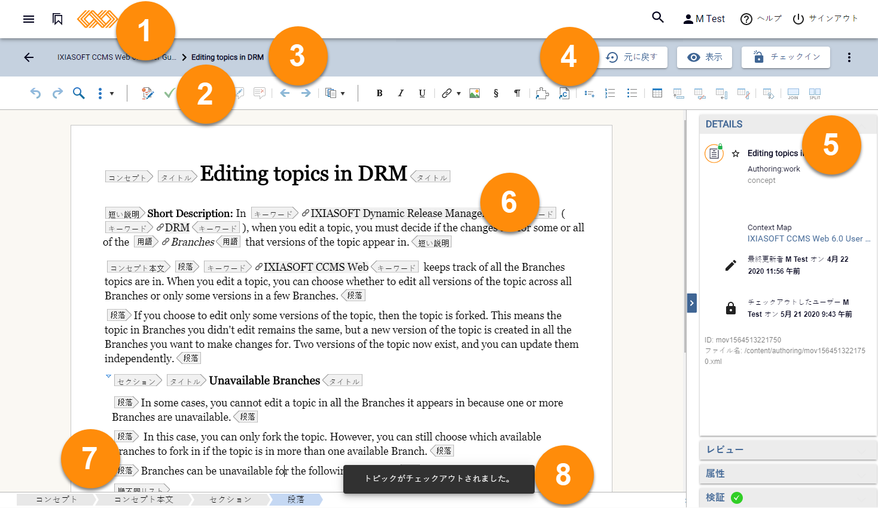Open the ヘルプ menu

(x=761, y=19)
